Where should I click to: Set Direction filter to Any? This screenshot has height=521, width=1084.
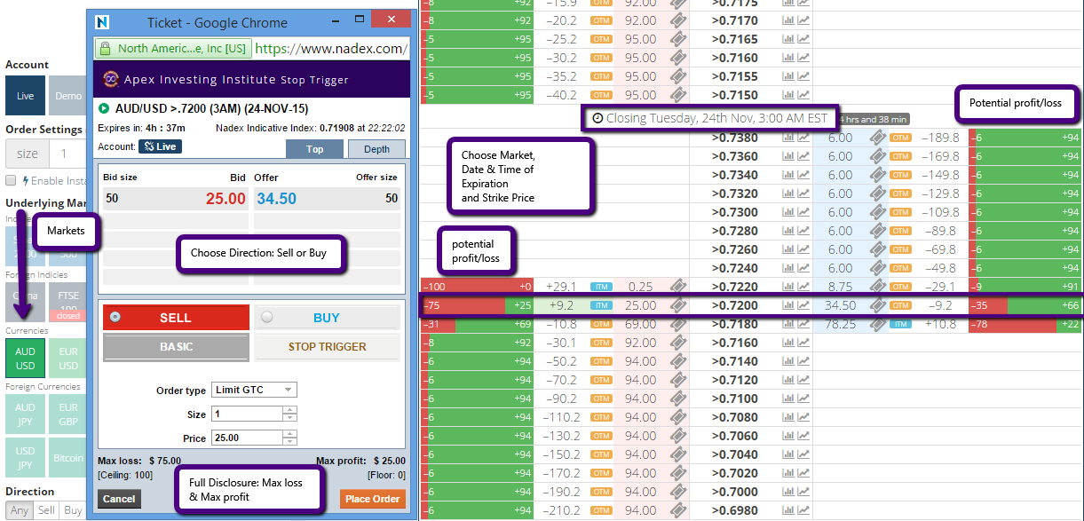[x=20, y=510]
